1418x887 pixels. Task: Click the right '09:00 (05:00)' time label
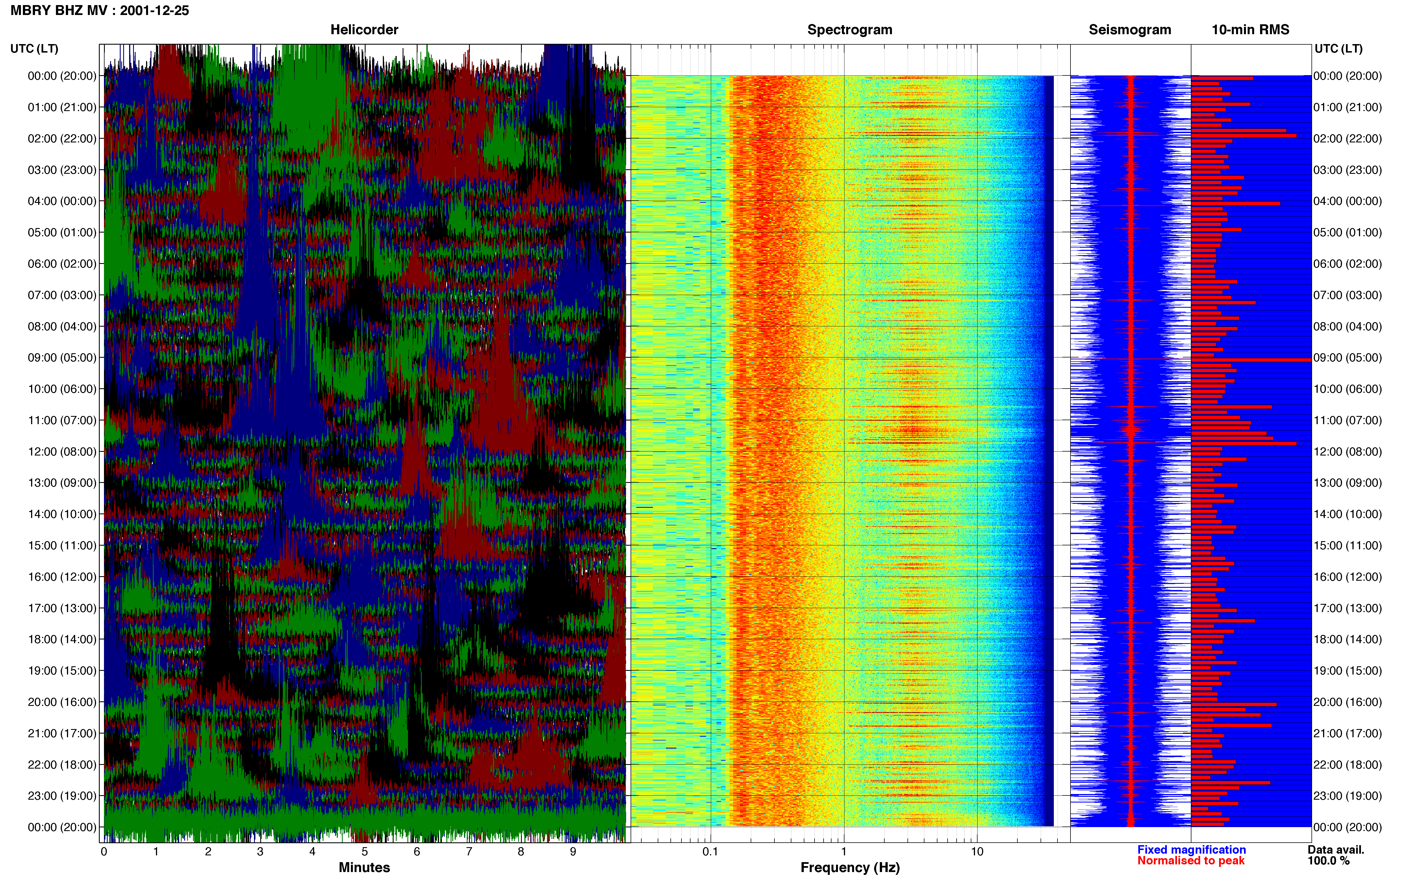coord(1348,358)
